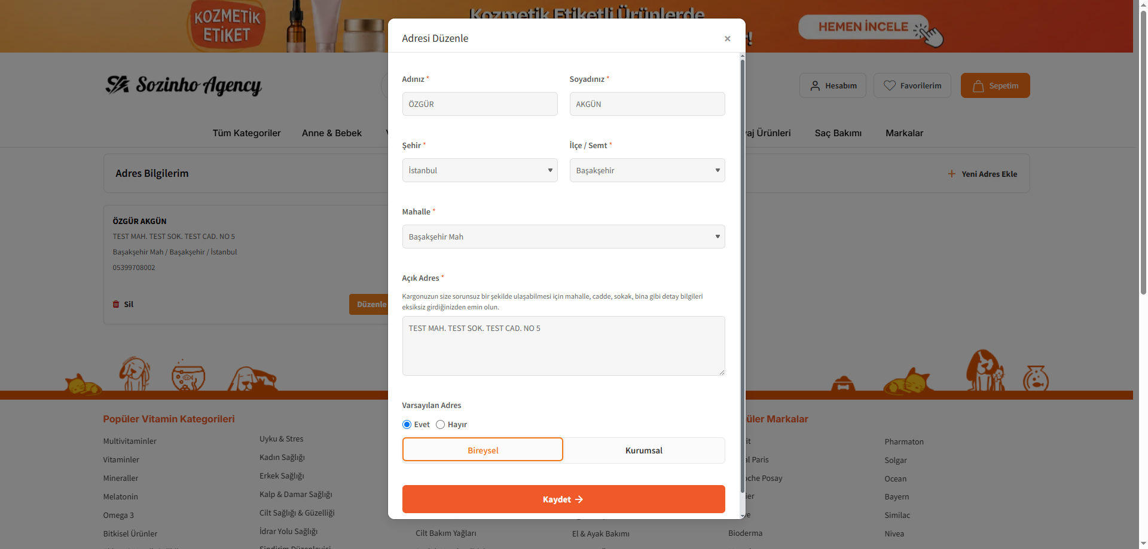This screenshot has height=549, width=1148.
Task: Open the Sepetim shopping bag icon
Action: (x=978, y=86)
